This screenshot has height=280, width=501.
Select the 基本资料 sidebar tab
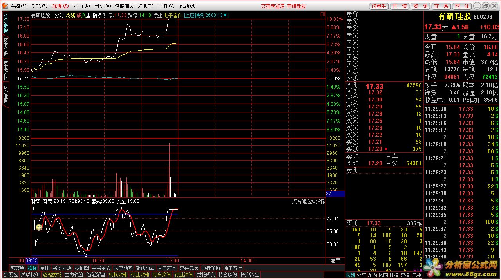(5, 70)
